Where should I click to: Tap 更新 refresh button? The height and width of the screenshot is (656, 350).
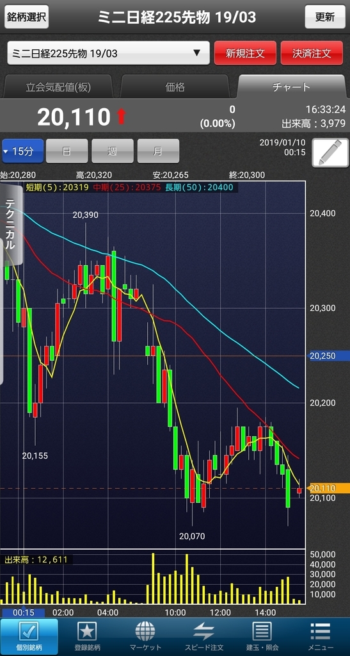(x=325, y=17)
